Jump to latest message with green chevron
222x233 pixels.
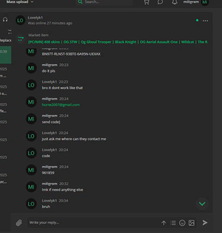coord(202,204)
